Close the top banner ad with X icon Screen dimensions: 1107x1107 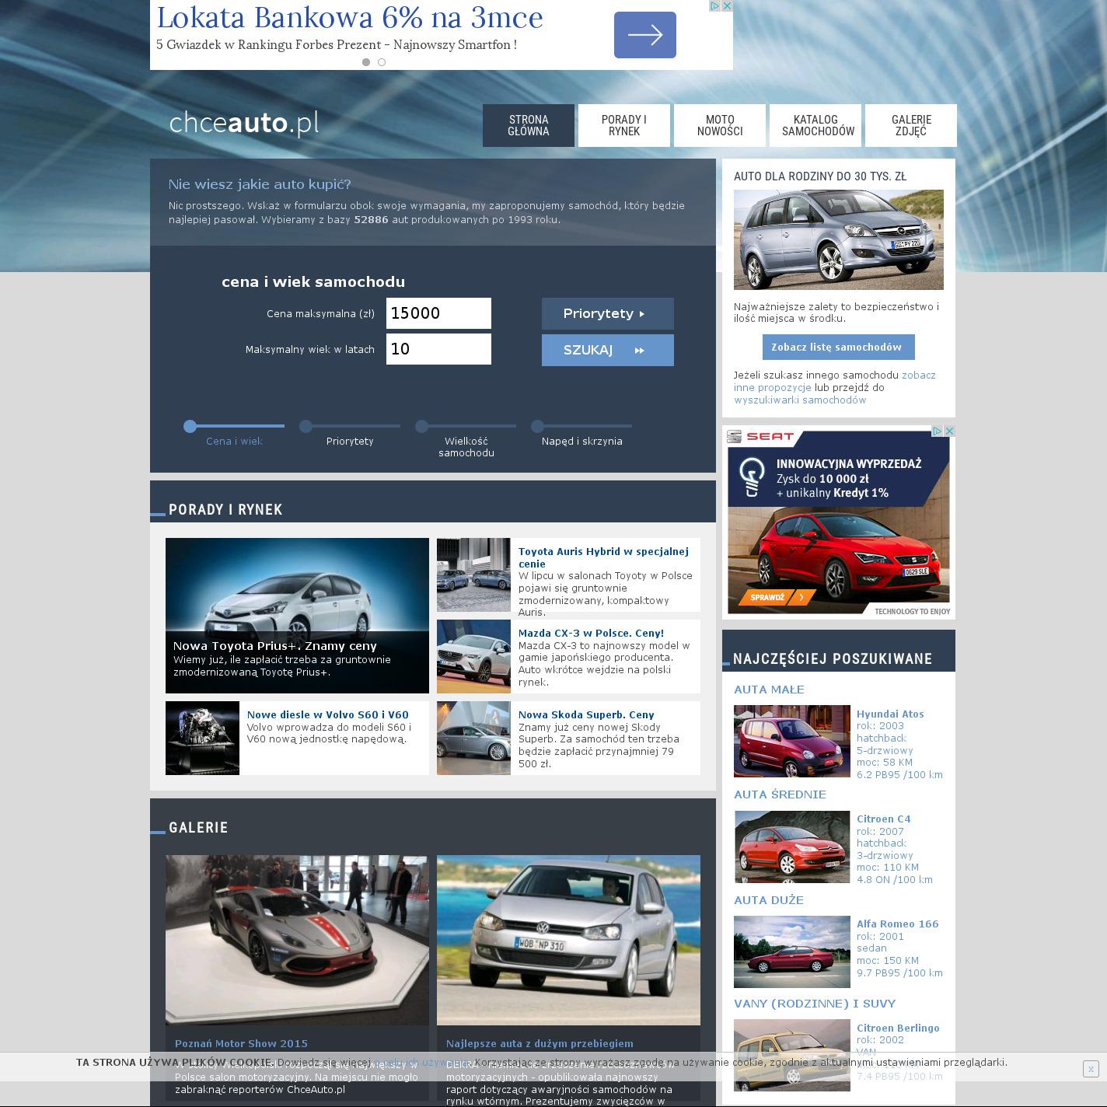click(727, 5)
